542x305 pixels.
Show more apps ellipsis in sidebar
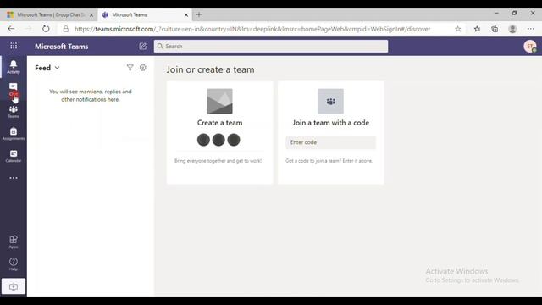tap(14, 178)
